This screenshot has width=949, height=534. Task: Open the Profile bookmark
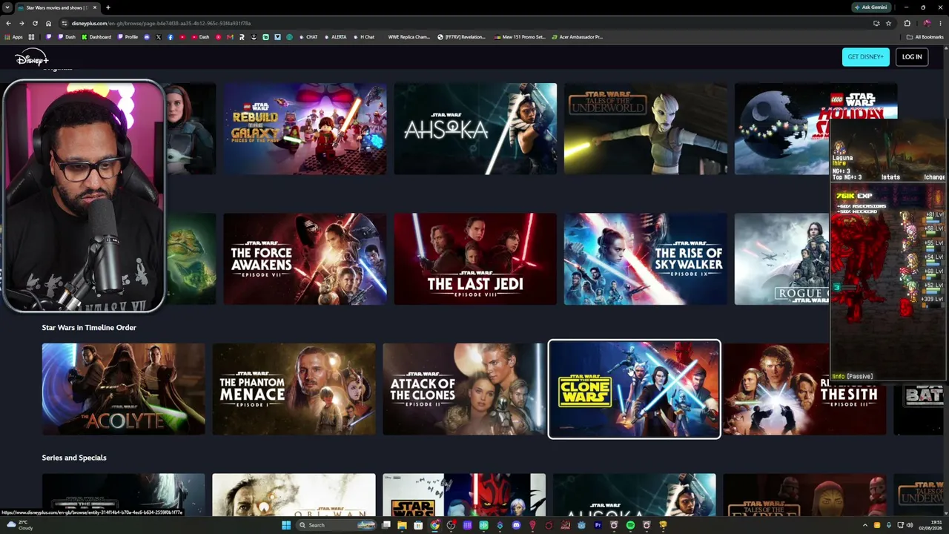pyautogui.click(x=128, y=37)
